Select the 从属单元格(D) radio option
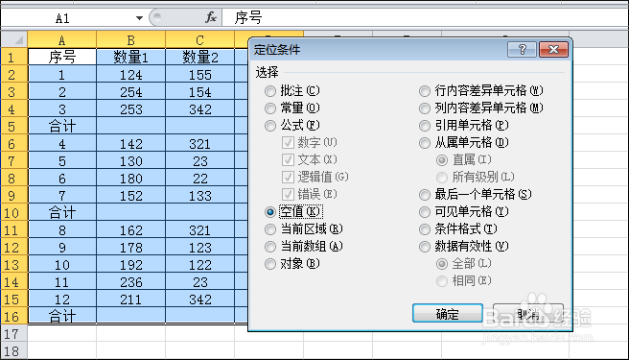This screenshot has height=360, width=629. (x=464, y=143)
